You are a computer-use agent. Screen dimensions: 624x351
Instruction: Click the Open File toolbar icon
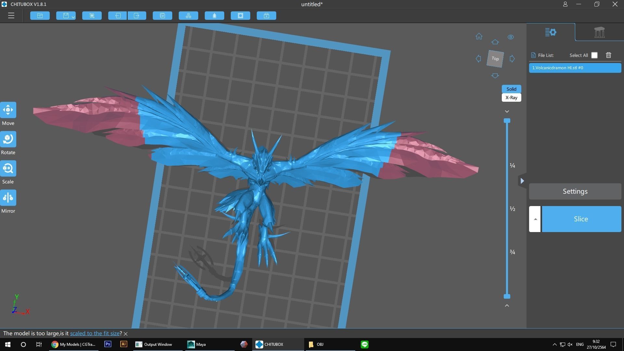click(40, 16)
